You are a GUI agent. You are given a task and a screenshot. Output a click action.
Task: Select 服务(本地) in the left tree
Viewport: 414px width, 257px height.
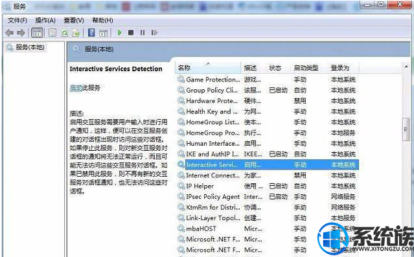(30, 47)
